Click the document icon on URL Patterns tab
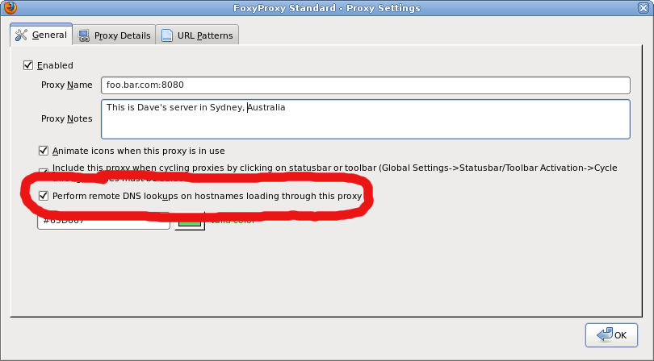This screenshot has width=654, height=361. 167,35
